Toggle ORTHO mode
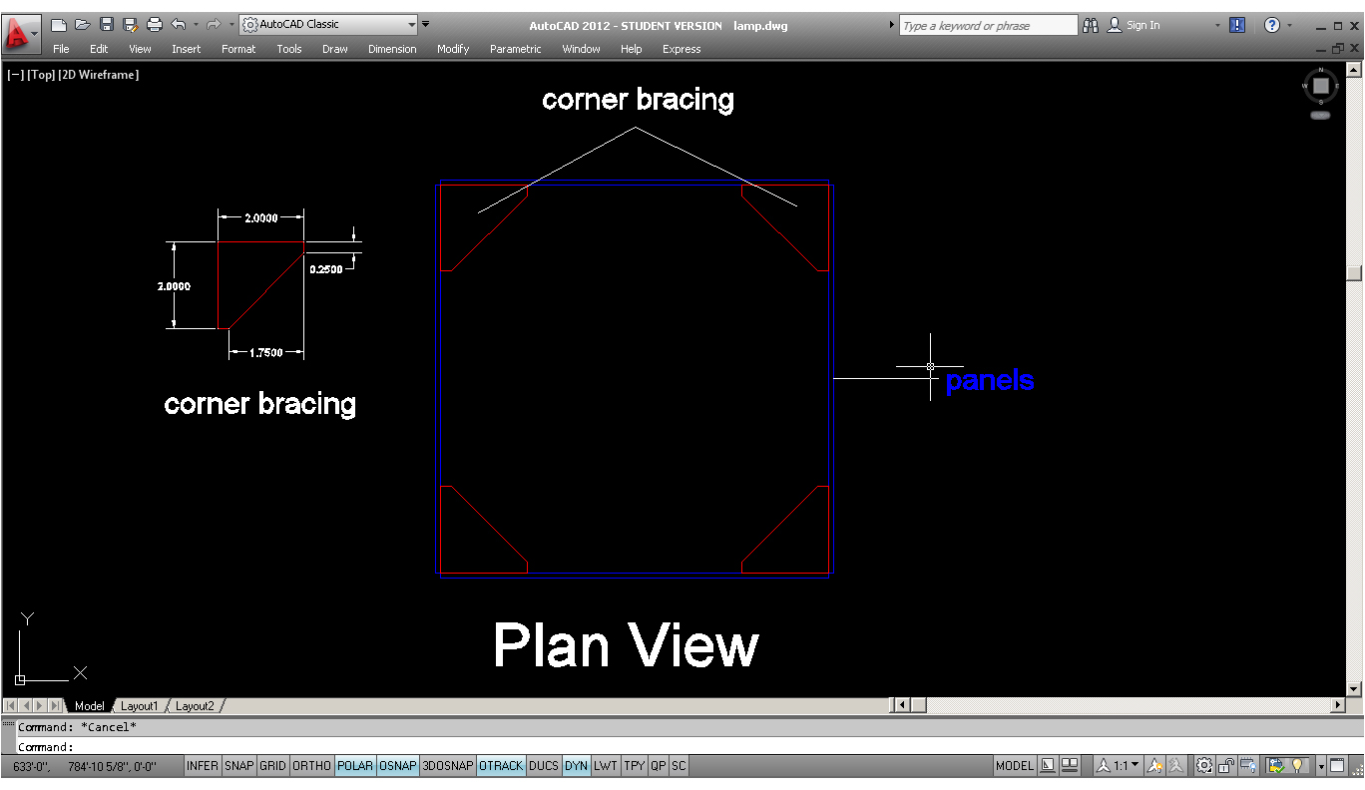 click(311, 766)
